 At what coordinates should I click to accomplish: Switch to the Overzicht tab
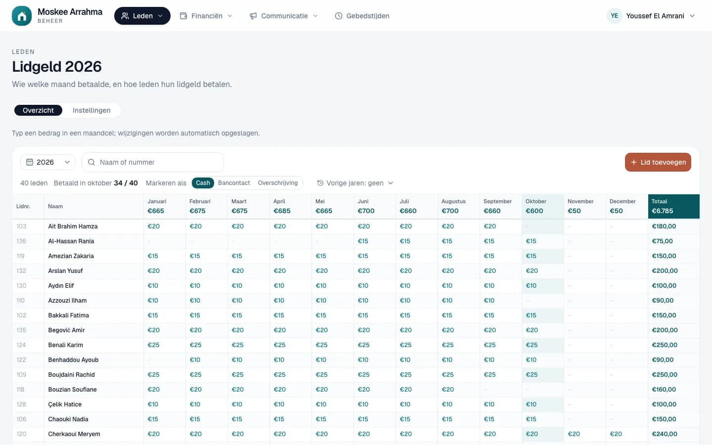coord(38,110)
